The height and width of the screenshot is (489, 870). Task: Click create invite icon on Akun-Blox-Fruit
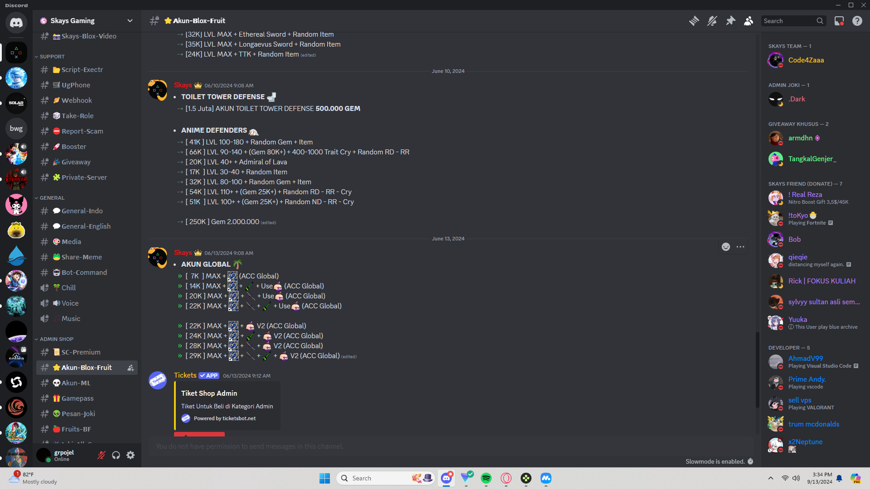130,368
